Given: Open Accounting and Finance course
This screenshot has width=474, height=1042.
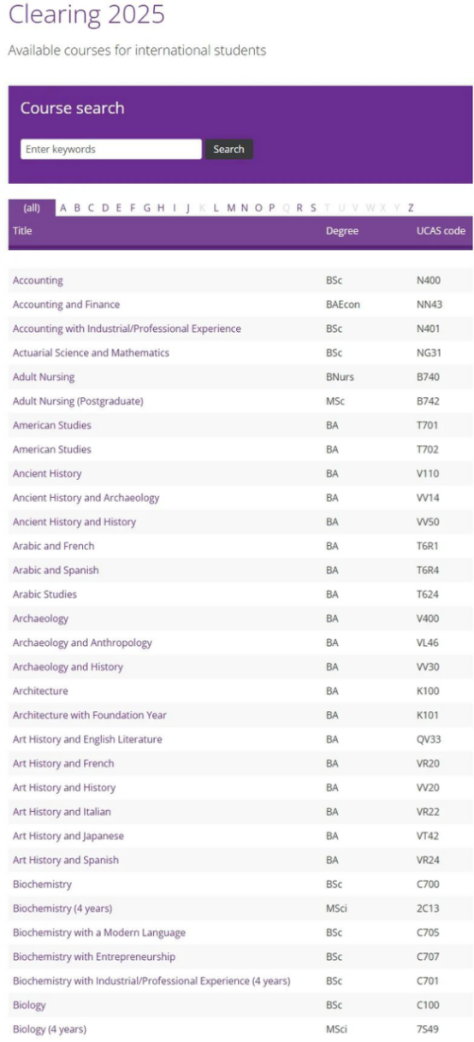Looking at the screenshot, I should 66,305.
